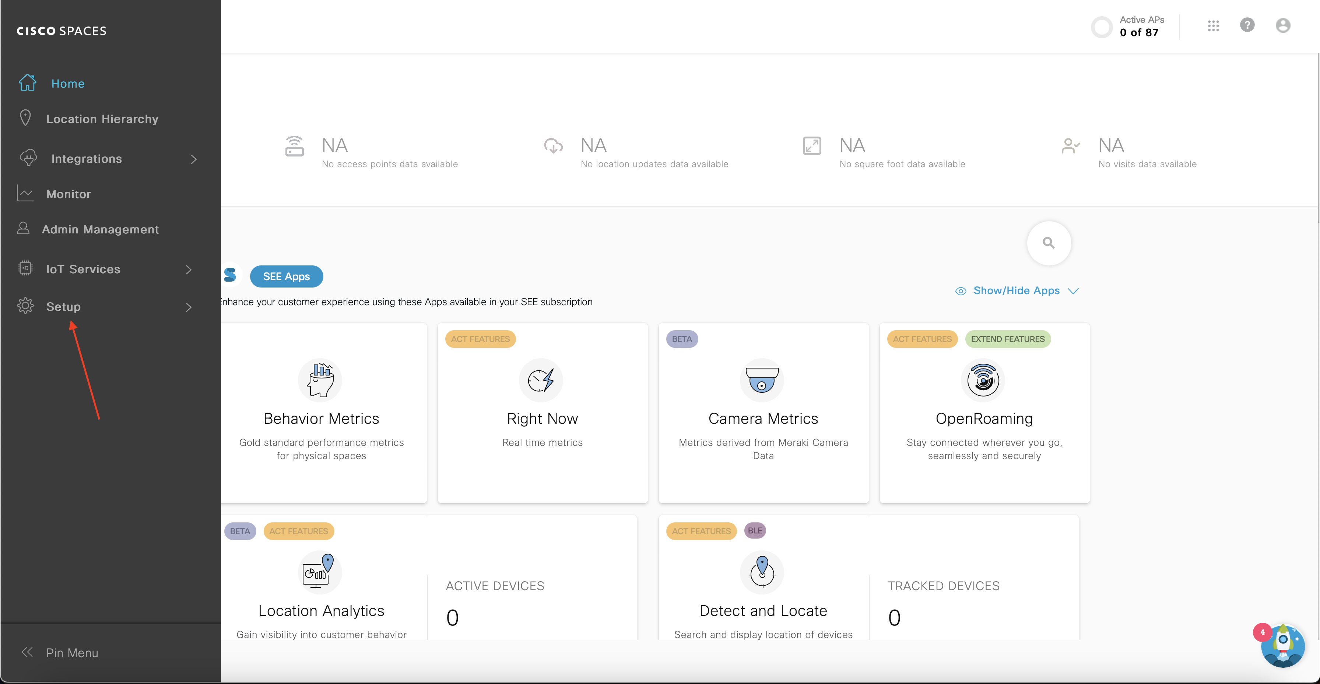The width and height of the screenshot is (1320, 684).
Task: Expand the IoT Services submenu chevron
Action: (189, 269)
